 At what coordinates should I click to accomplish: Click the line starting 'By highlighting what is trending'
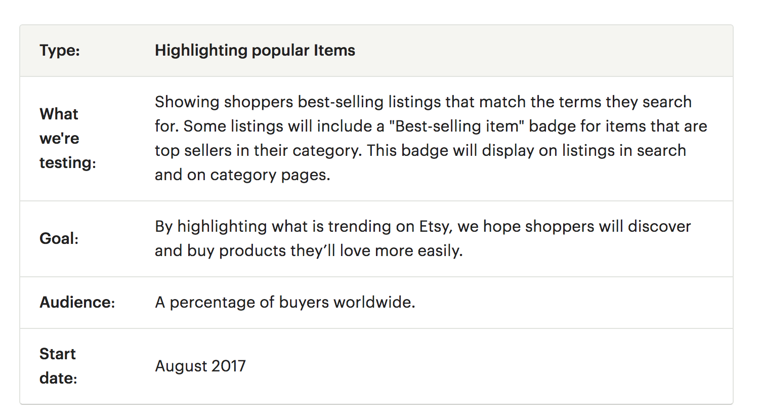click(x=423, y=226)
